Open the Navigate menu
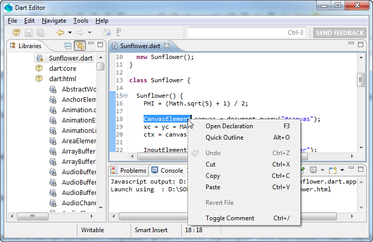This screenshot has height=242, width=373. click(x=54, y=21)
